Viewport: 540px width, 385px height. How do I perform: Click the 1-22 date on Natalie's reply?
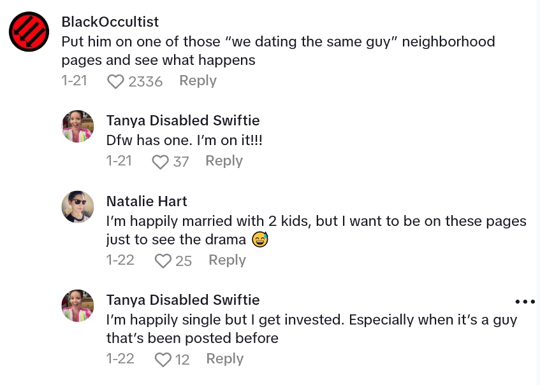click(x=120, y=260)
